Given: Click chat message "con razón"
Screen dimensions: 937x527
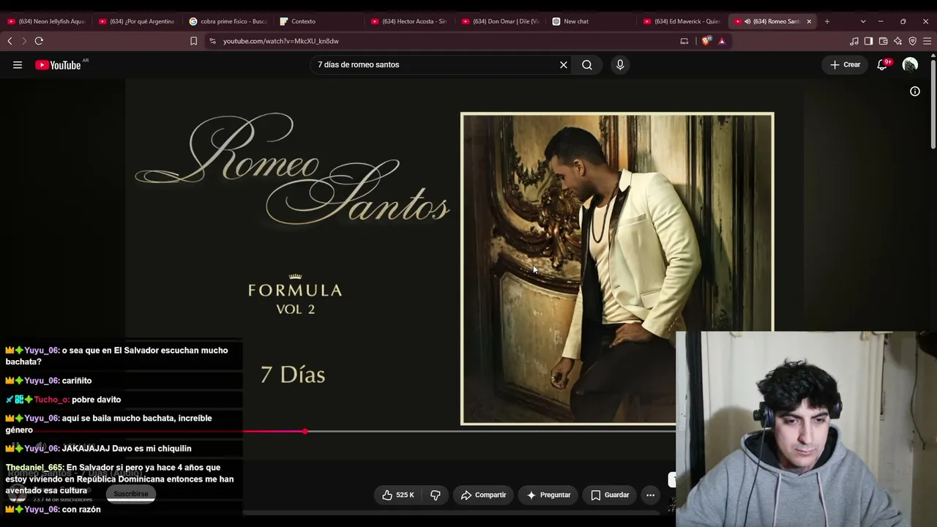Looking at the screenshot, I should (x=81, y=509).
